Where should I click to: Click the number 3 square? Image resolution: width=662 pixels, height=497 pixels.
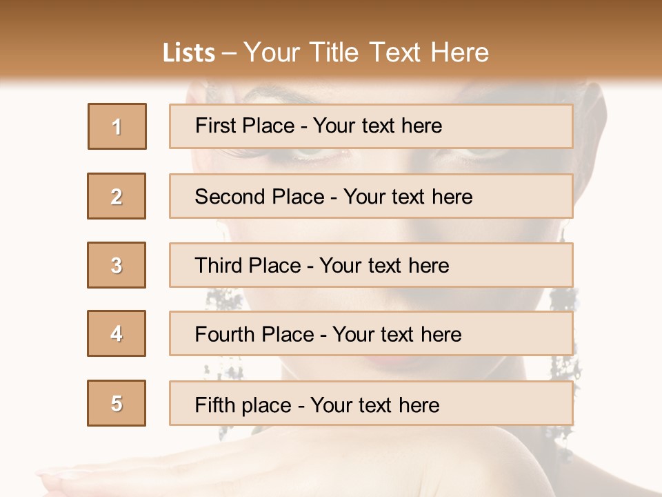(x=117, y=265)
